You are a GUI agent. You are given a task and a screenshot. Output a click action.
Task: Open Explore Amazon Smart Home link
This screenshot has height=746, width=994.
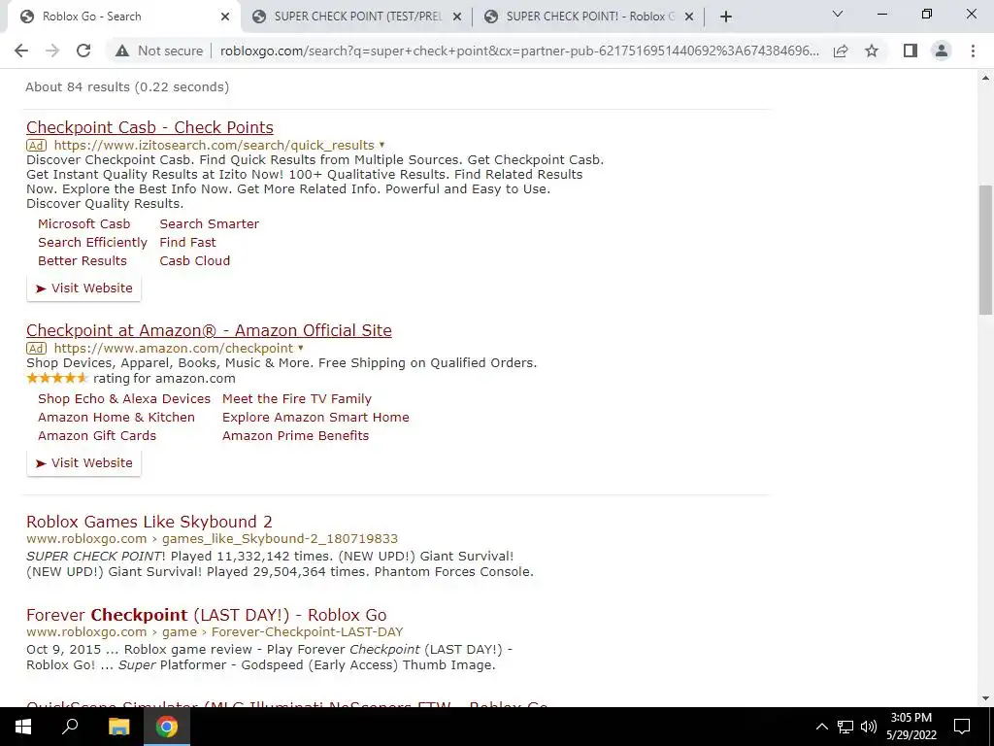[x=315, y=418]
